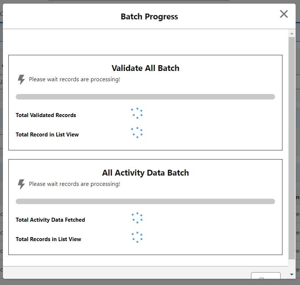Viewport: 300px width, 285px height.
Task: Click the Total Validated Records label
Action: [46, 115]
